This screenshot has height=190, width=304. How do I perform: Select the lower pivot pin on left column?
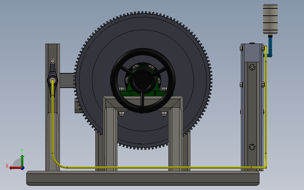pyautogui.click(x=53, y=100)
